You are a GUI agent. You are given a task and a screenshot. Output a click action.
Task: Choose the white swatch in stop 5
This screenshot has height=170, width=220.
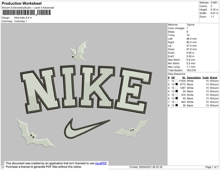pyautogui.click(x=177, y=95)
